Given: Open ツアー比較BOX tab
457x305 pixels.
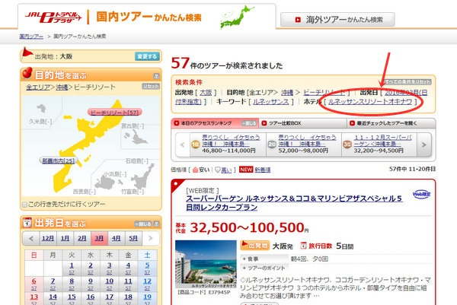Looking at the screenshot, I should (285, 123).
